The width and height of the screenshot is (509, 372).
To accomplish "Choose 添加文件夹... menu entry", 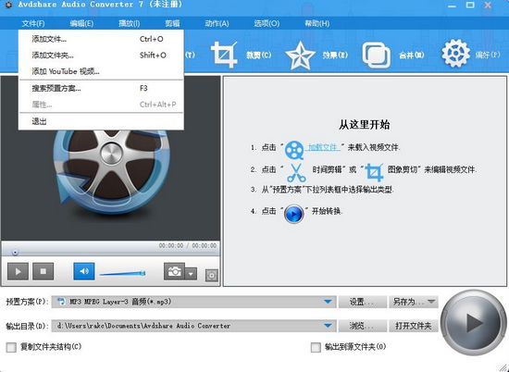I will point(101,56).
